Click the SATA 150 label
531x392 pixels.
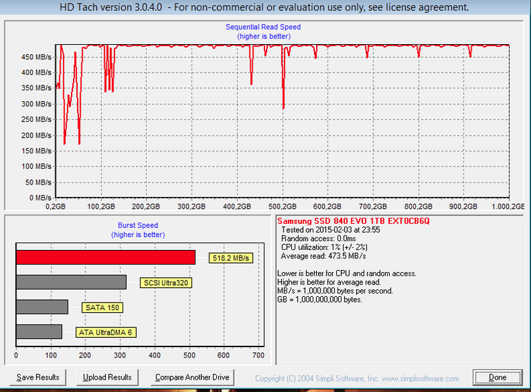[x=102, y=308]
